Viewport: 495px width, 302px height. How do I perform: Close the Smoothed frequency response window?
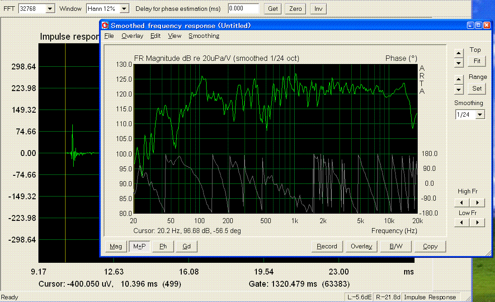(487, 26)
